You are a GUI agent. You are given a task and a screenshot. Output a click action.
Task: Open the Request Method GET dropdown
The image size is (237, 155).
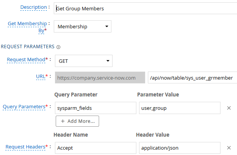(x=84, y=61)
